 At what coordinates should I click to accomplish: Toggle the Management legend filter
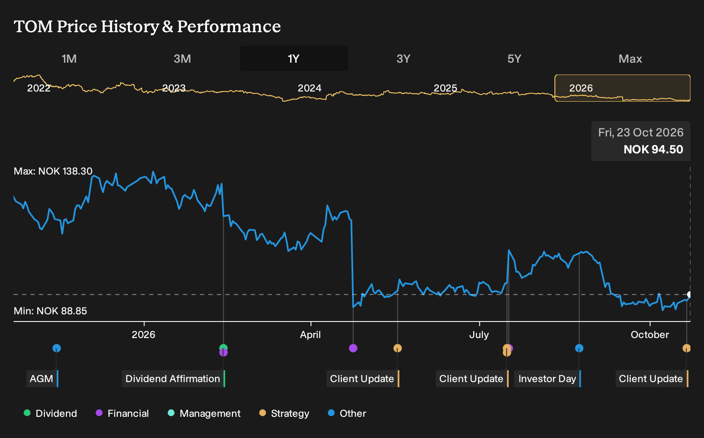pyautogui.click(x=204, y=413)
